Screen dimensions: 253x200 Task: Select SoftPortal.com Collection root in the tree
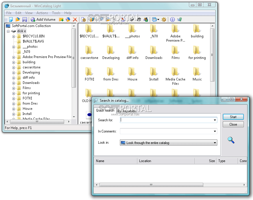click(31, 26)
